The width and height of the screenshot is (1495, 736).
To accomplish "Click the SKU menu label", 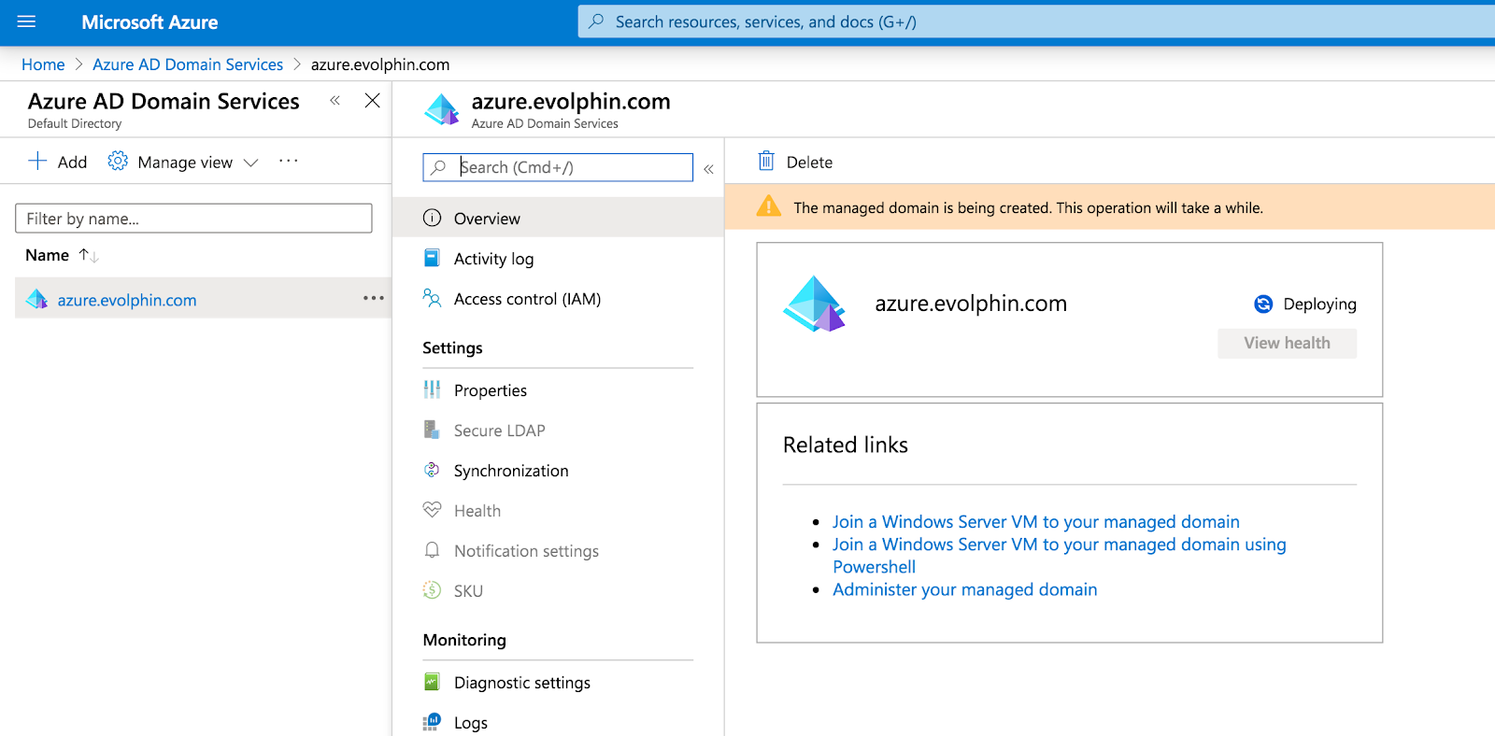I will click(x=468, y=591).
